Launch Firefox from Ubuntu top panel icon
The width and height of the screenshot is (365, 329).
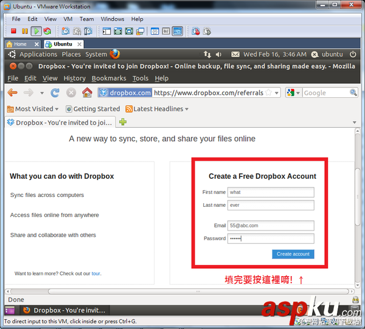click(x=115, y=54)
